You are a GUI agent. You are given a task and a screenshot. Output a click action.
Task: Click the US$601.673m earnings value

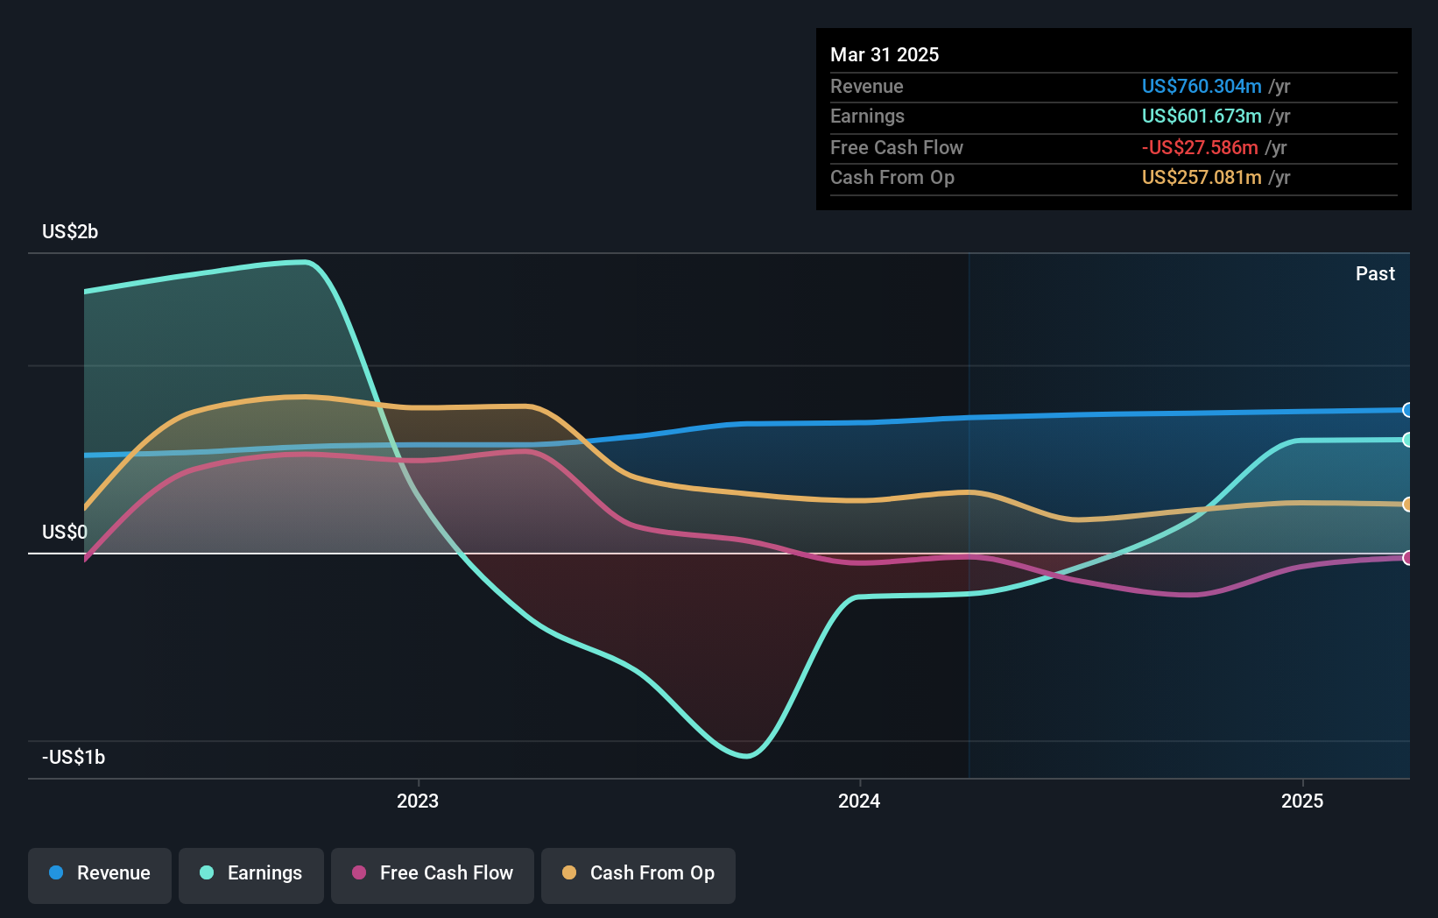point(1202,116)
